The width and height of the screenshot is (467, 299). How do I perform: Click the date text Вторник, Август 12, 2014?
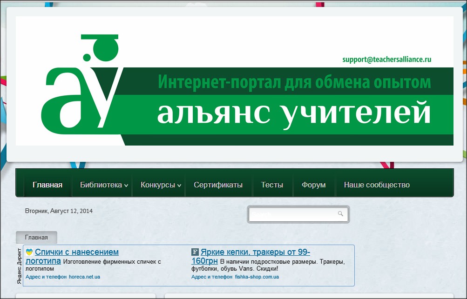(59, 211)
